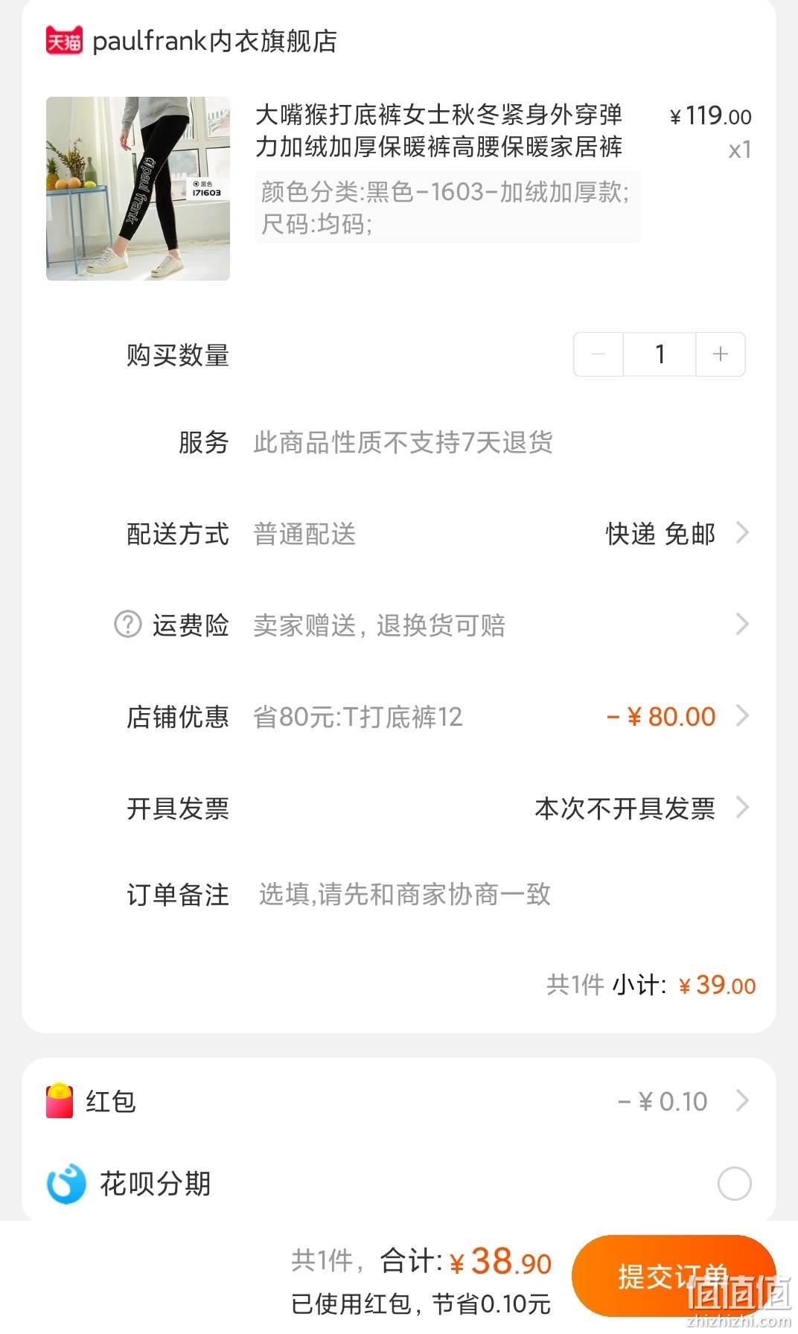Tap the 运费险 question mark help icon

coord(127,624)
